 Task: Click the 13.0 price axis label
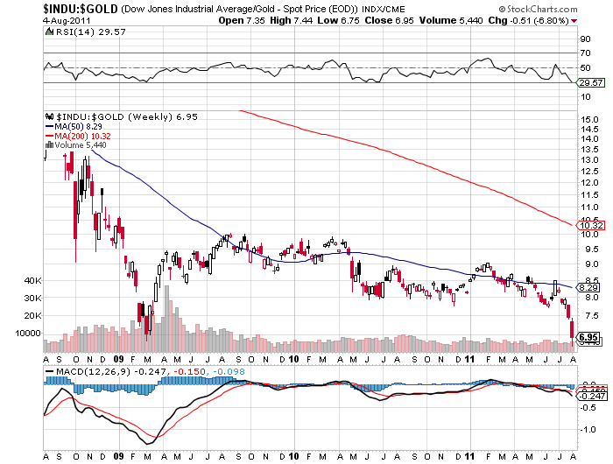click(590, 160)
